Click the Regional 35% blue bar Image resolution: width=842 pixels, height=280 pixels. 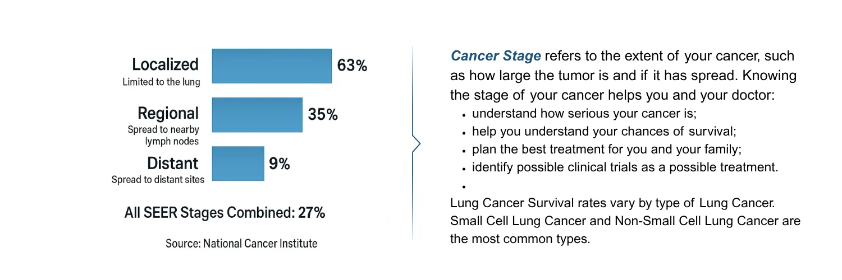pyautogui.click(x=257, y=115)
